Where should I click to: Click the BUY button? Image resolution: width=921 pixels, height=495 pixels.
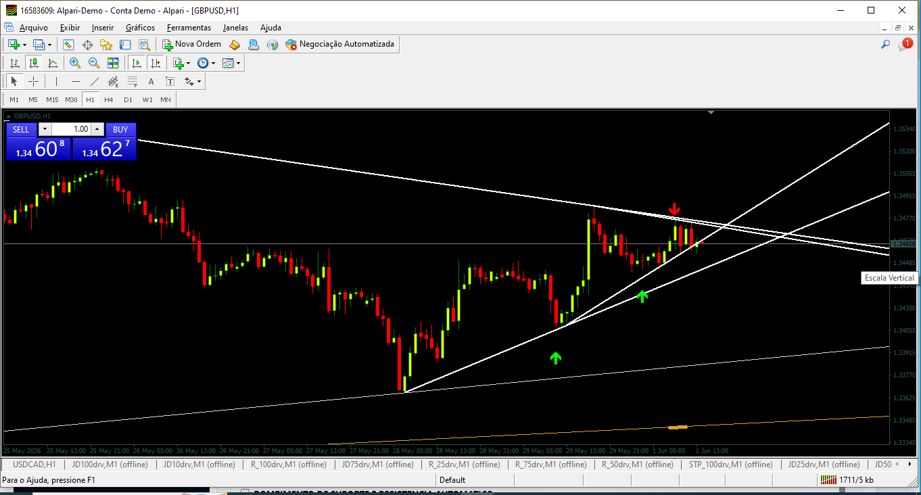pyautogui.click(x=120, y=129)
